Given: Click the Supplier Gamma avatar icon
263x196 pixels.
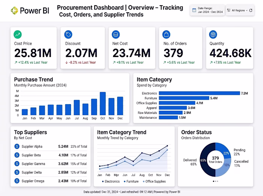Looking at the screenshot, I should (x=17, y=163).
